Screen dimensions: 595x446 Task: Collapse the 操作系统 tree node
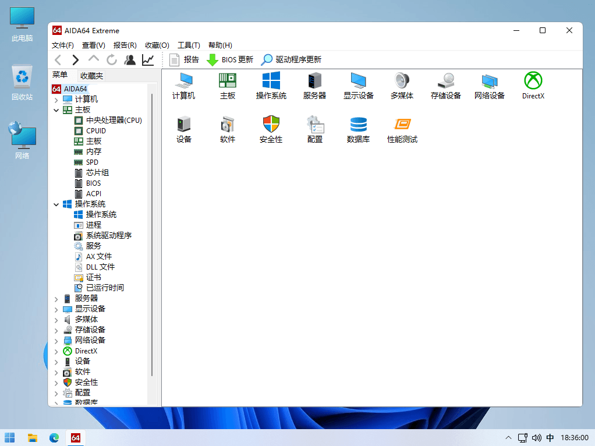click(x=56, y=204)
